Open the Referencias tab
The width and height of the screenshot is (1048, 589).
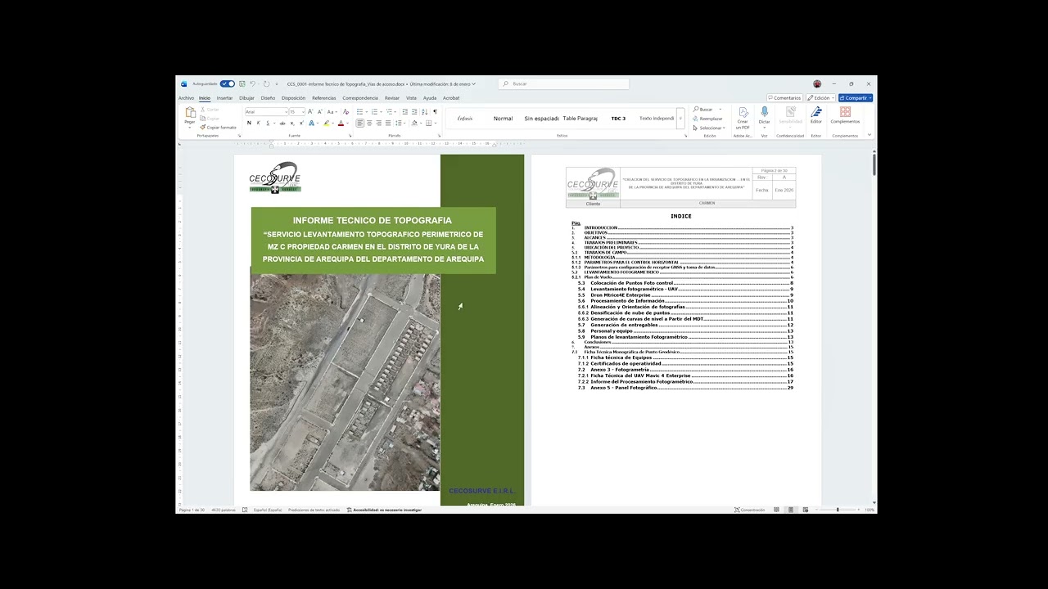click(323, 98)
